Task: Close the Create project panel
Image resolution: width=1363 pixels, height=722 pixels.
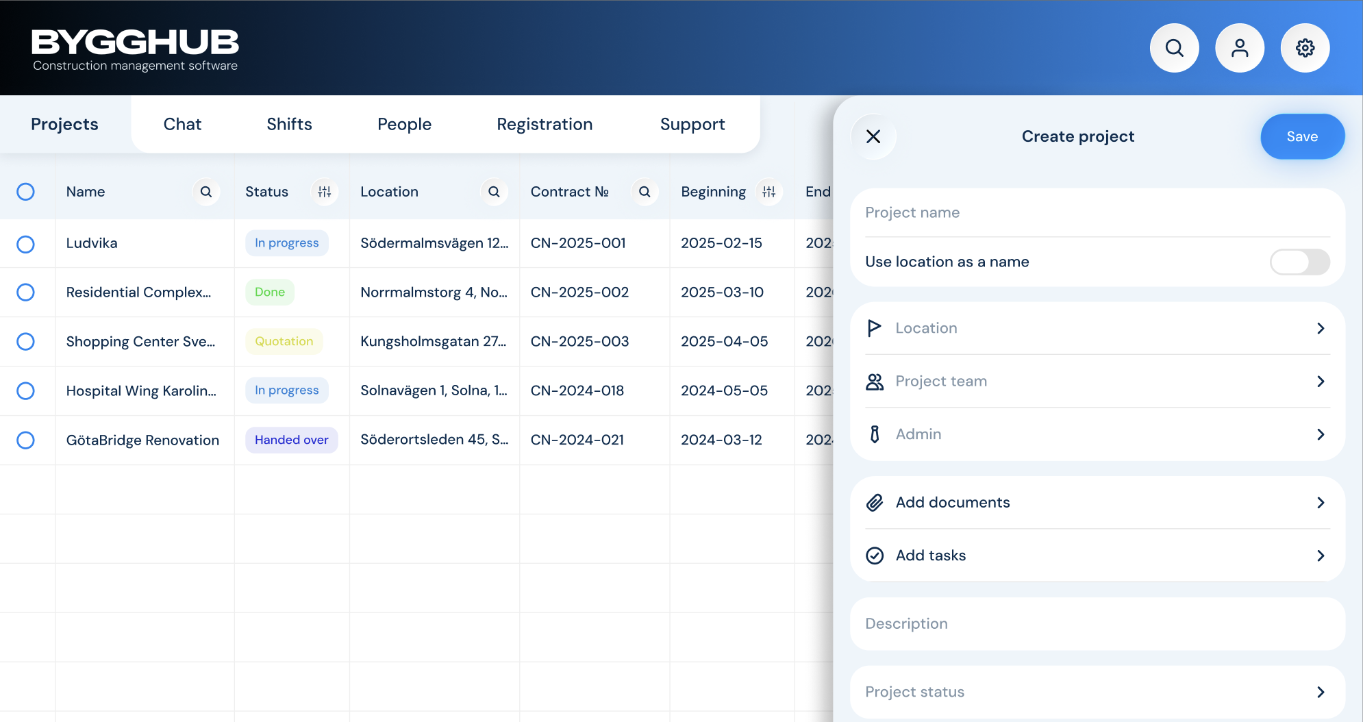Action: coord(873,136)
